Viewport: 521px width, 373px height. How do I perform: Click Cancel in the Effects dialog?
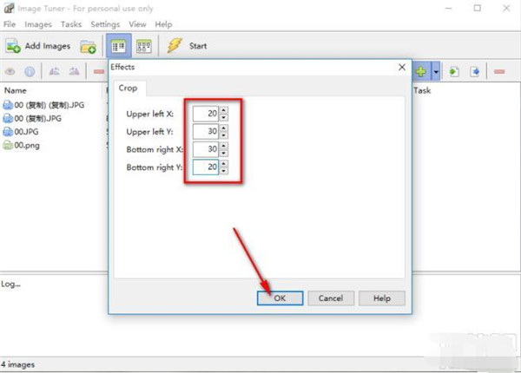(x=330, y=298)
